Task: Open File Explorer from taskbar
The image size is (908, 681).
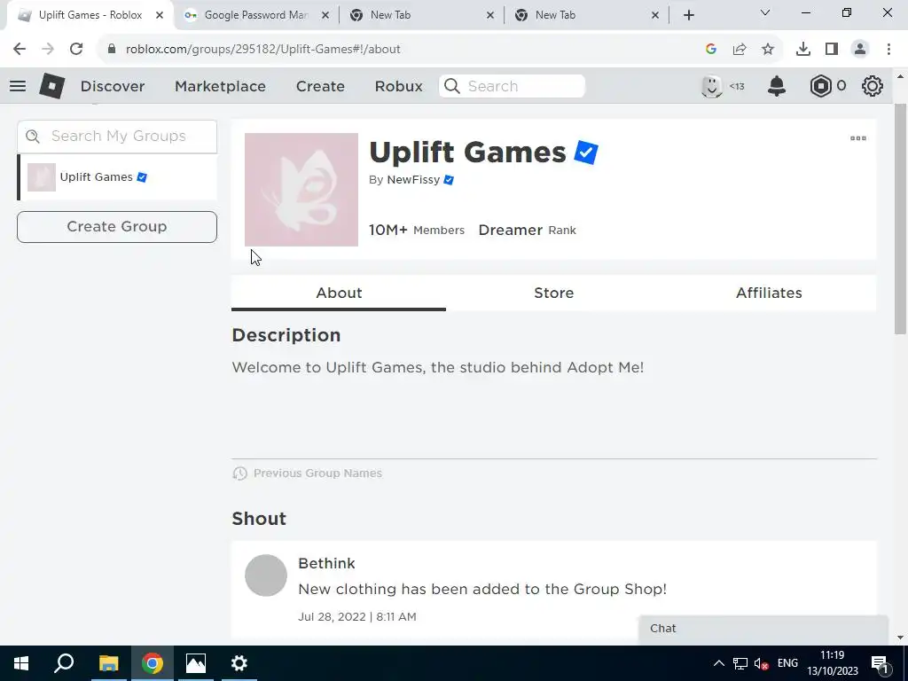Action: [x=108, y=663]
